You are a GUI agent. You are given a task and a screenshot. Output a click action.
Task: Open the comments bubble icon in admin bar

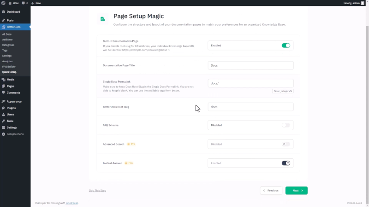(x=24, y=3)
